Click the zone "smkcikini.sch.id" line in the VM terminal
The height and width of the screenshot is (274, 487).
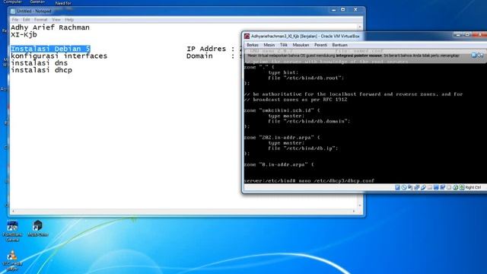(282, 110)
